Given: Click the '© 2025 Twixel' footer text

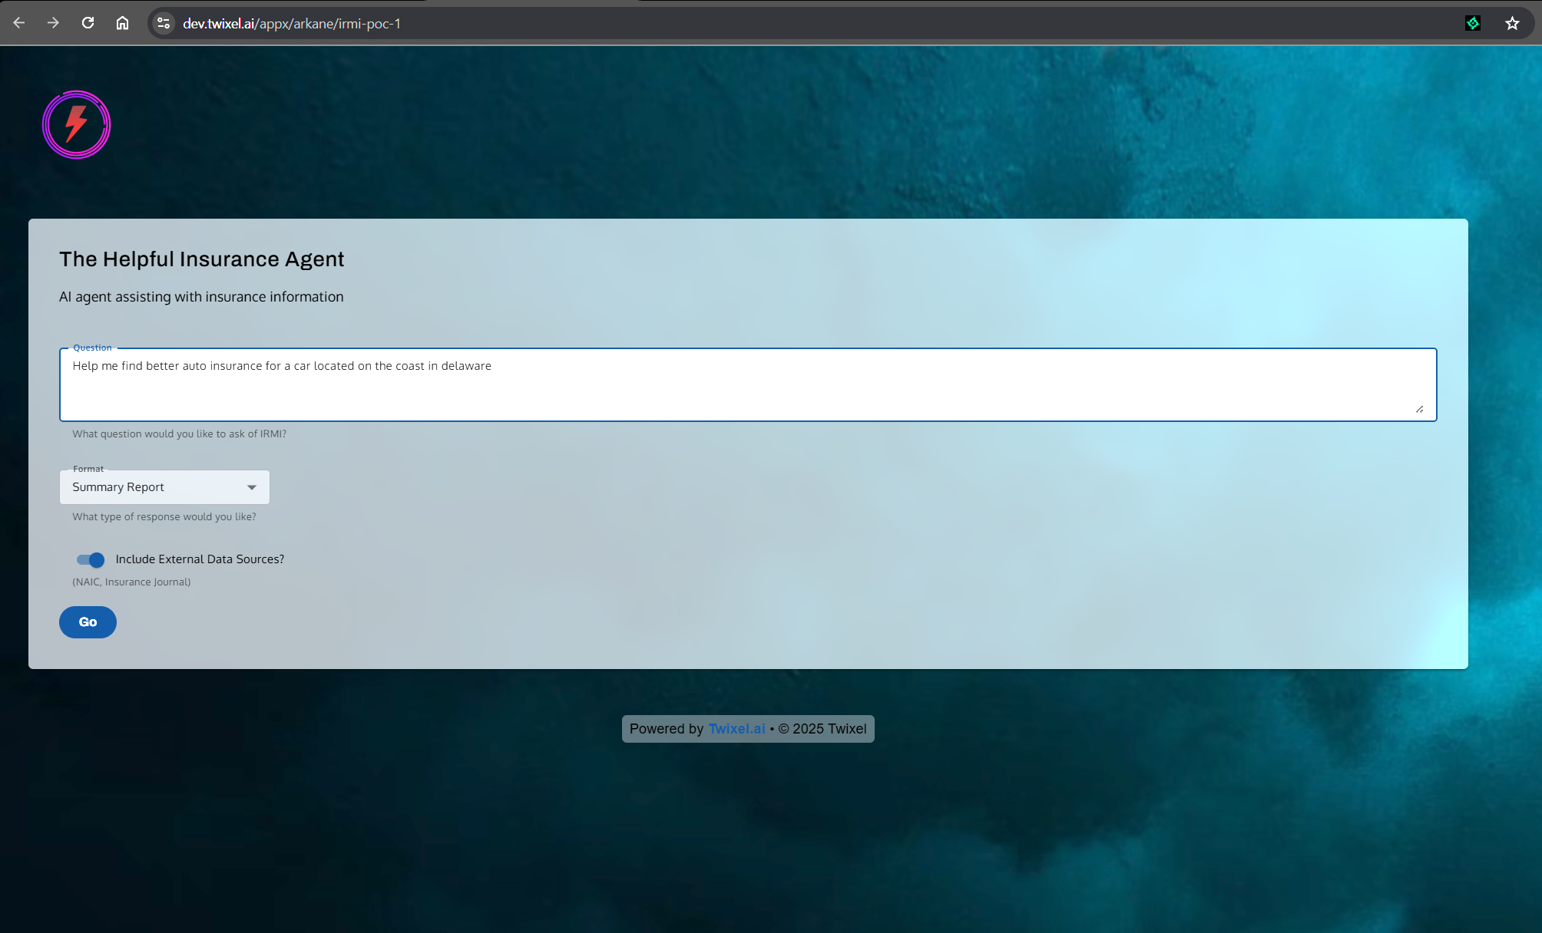Looking at the screenshot, I should coord(822,729).
